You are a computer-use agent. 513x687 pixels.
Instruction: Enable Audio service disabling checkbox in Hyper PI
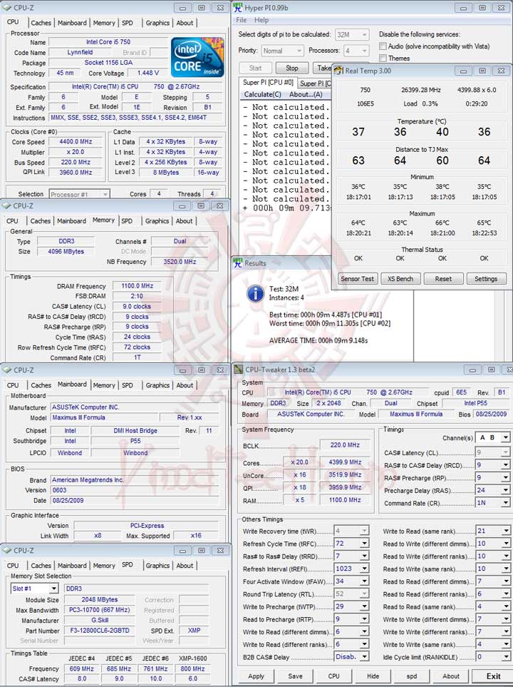point(383,46)
